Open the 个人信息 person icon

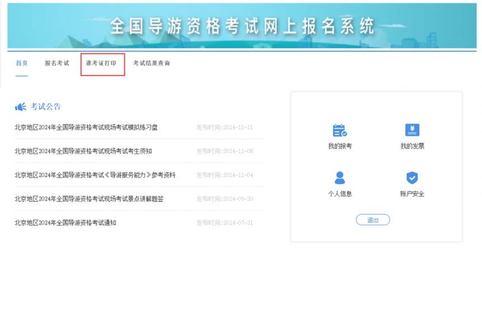tap(340, 178)
